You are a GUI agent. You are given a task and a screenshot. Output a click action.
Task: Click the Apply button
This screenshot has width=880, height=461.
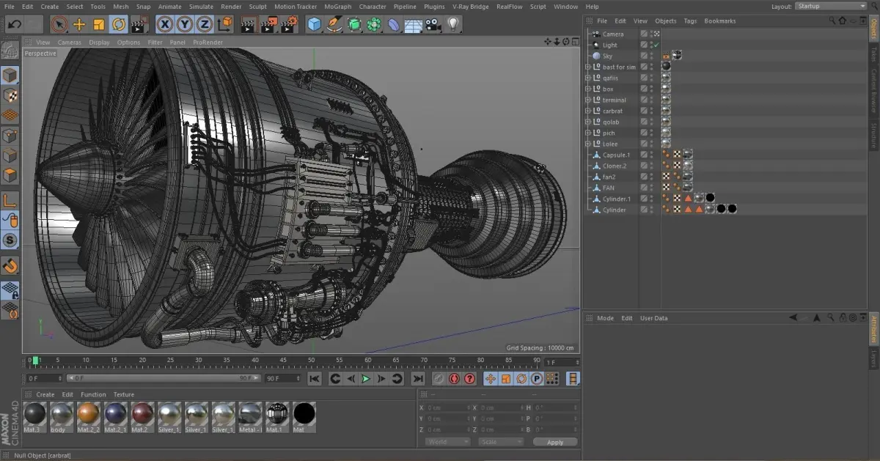pyautogui.click(x=555, y=442)
